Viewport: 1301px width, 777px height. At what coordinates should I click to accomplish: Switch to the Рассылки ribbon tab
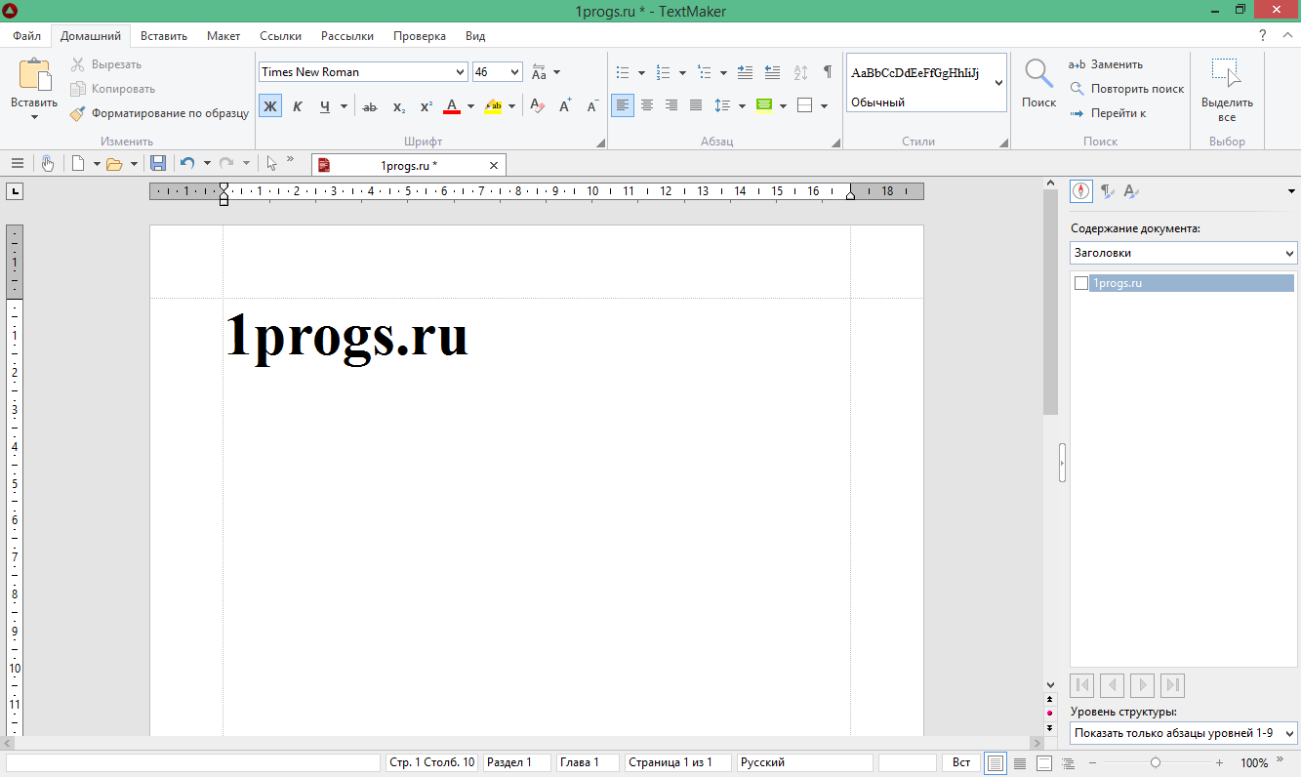click(x=347, y=36)
